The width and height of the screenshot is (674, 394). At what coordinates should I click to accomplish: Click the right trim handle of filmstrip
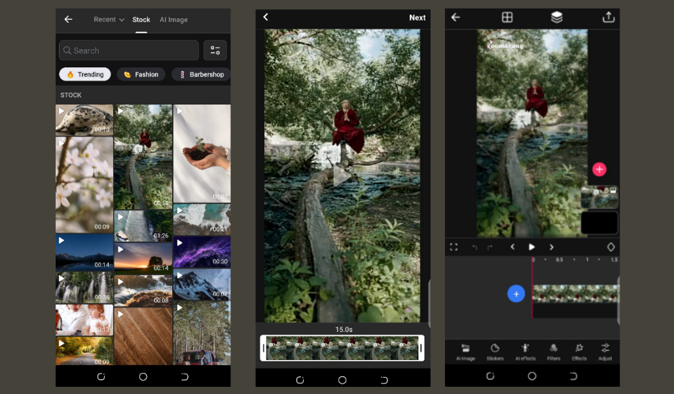(x=421, y=348)
